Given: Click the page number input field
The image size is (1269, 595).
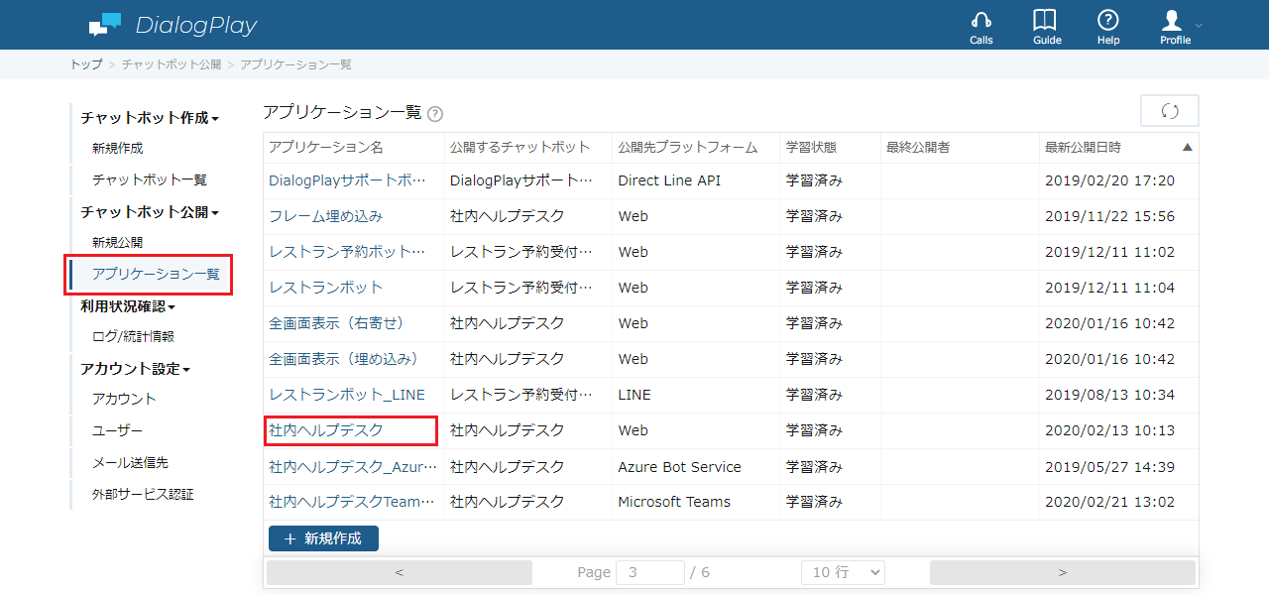Looking at the screenshot, I should (650, 572).
